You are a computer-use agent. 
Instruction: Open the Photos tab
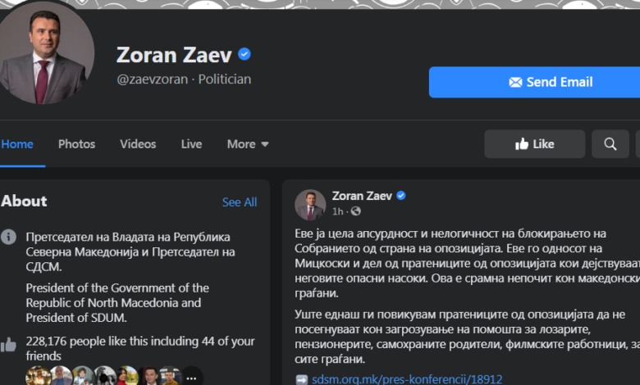(x=77, y=144)
